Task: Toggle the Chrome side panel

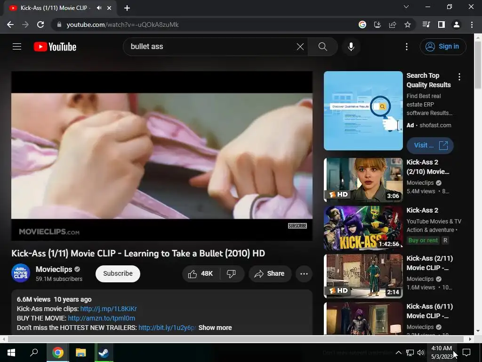Action: pyautogui.click(x=442, y=25)
